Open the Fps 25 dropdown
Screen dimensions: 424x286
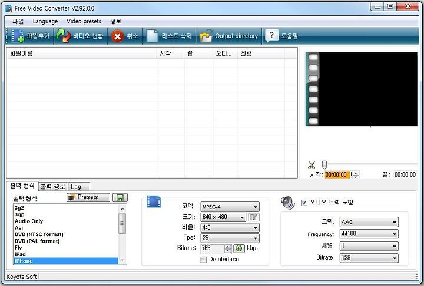(x=230, y=238)
